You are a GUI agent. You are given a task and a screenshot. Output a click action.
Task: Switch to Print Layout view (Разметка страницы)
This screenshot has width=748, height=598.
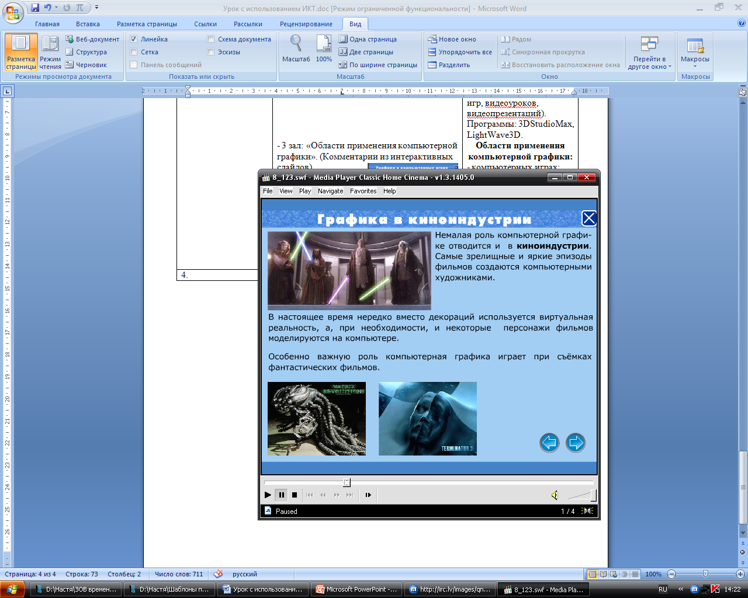21,52
